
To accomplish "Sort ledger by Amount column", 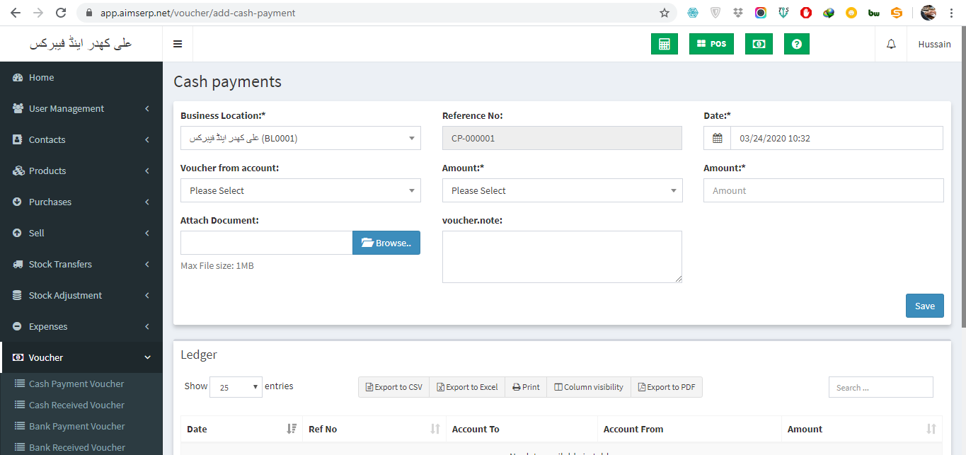I will [x=861, y=429].
